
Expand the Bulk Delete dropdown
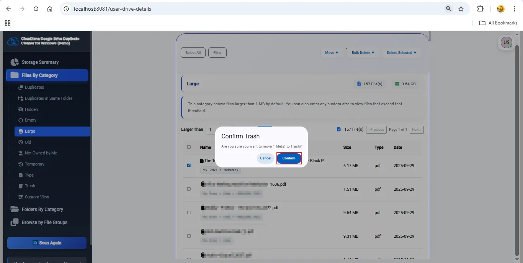(x=363, y=53)
